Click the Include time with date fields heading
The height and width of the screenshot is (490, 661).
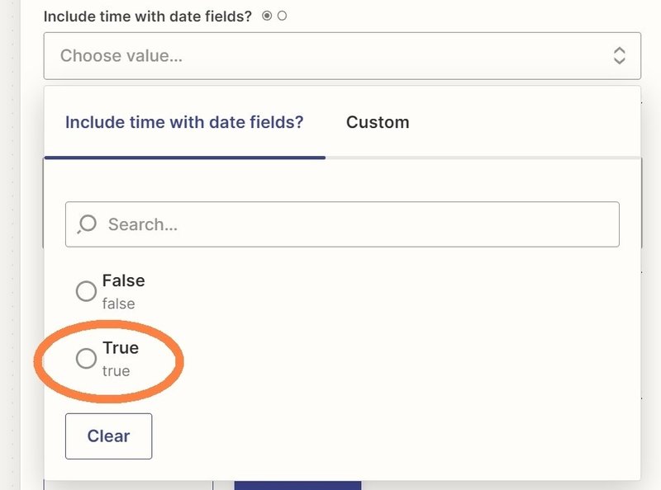[148, 16]
